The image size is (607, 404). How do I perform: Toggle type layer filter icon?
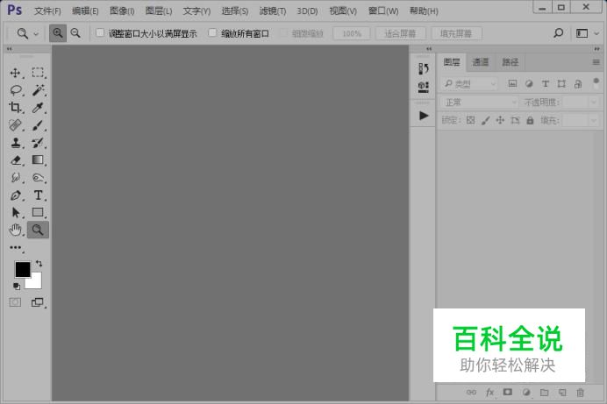pos(545,83)
